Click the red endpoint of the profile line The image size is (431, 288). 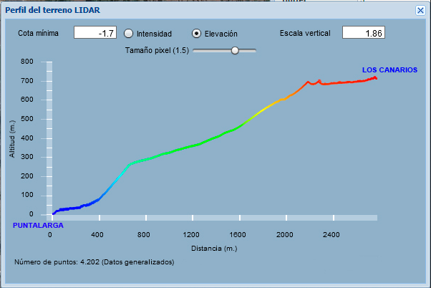click(374, 77)
